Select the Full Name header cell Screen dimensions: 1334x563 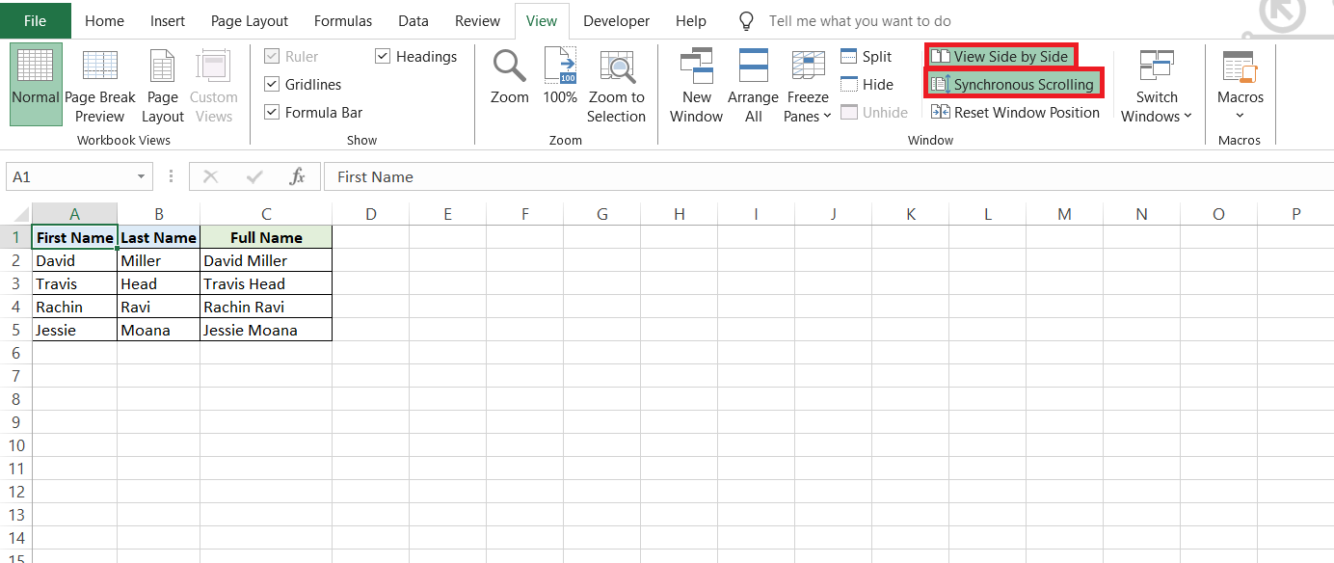click(266, 237)
